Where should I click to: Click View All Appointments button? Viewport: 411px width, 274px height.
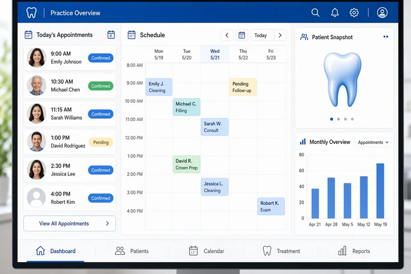69,223
